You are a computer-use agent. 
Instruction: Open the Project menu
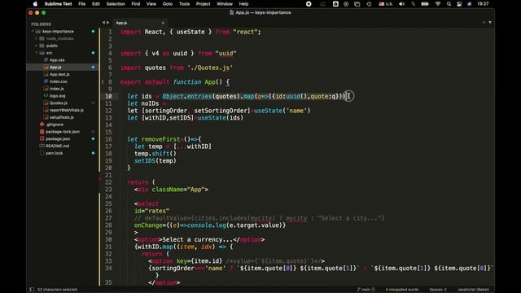(203, 4)
